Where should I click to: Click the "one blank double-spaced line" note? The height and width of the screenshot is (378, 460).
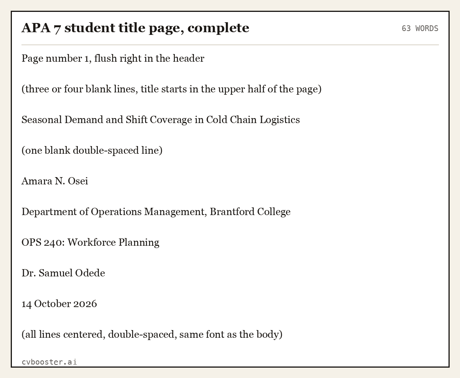click(92, 150)
